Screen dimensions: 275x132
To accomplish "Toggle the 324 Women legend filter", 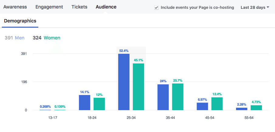I will (46, 38).
